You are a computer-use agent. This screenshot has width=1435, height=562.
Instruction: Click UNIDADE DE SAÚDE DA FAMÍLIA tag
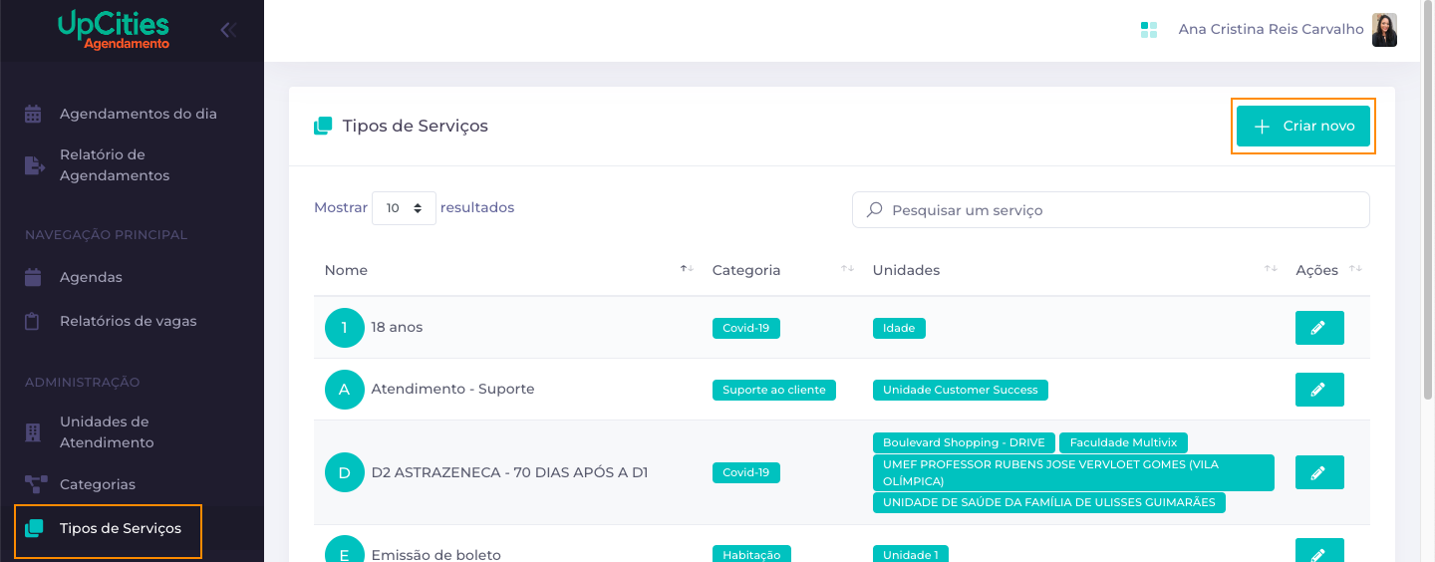[x=1049, y=502]
